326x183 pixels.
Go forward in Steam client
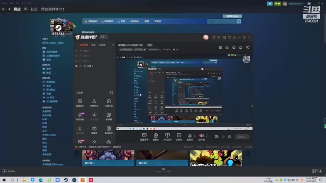click(x=9, y=9)
